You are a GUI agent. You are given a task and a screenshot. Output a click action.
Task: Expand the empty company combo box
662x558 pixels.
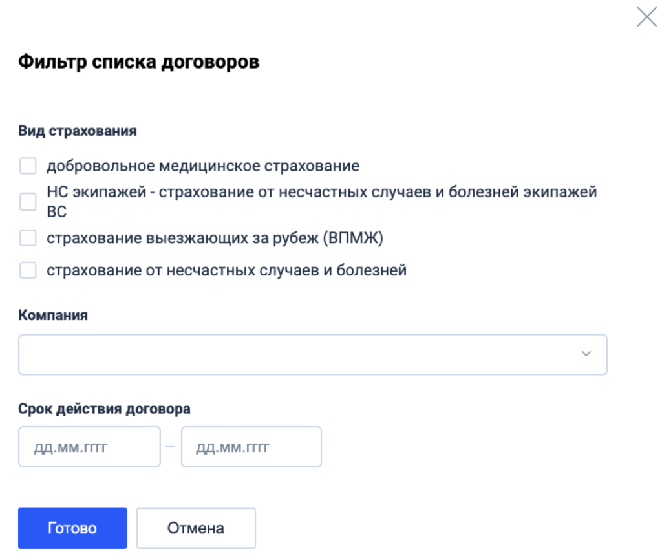coord(313,354)
